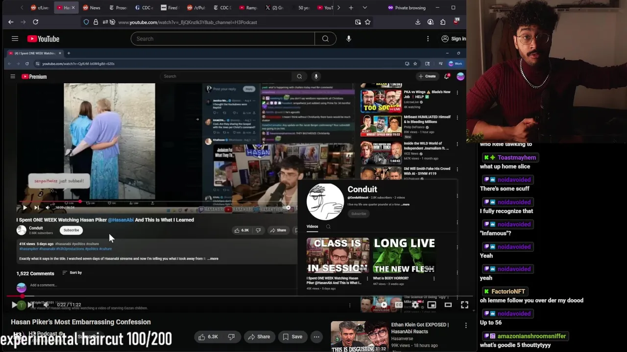
Task: Click the inner YouTube Premium search magnifier
Action: pos(299,76)
